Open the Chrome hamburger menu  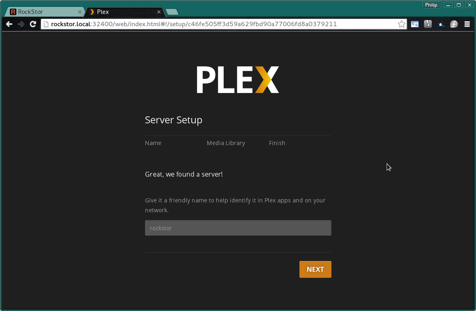click(x=467, y=24)
